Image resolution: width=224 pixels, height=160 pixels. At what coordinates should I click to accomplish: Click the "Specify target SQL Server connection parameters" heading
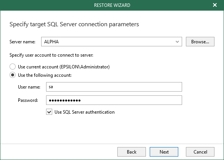(74, 24)
